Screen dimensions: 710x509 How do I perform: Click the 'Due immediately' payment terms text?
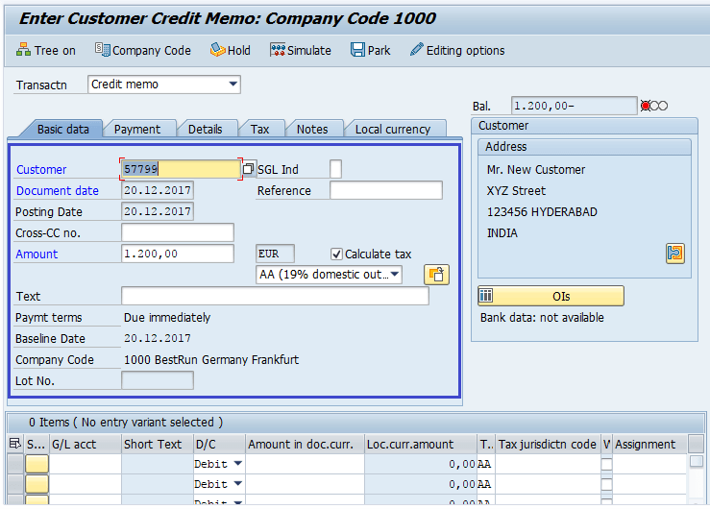(167, 317)
